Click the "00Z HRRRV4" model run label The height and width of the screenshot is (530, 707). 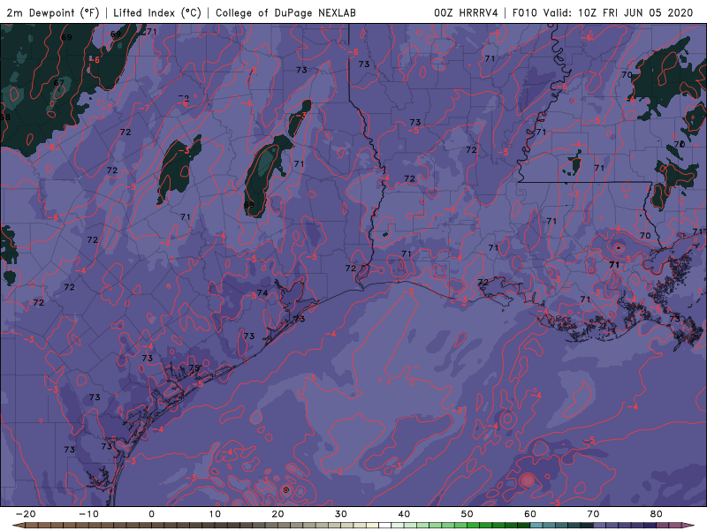pos(466,13)
